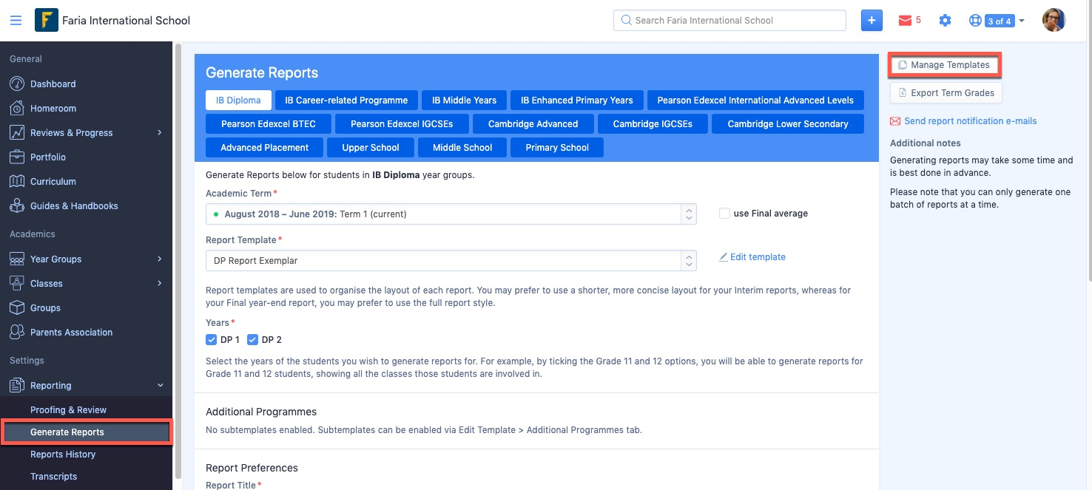Click the Guides & Handbooks icon
The height and width of the screenshot is (490, 1092).
click(17, 205)
